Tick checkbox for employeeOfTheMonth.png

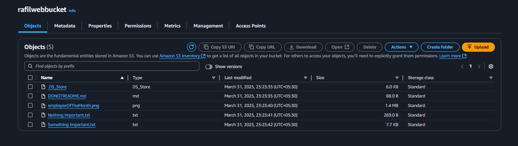(30, 106)
